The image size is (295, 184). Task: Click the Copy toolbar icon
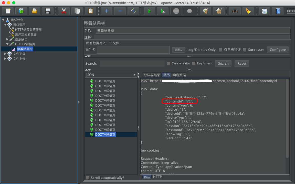pos(77,11)
